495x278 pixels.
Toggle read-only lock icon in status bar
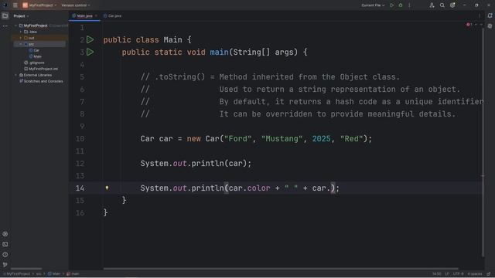488,274
